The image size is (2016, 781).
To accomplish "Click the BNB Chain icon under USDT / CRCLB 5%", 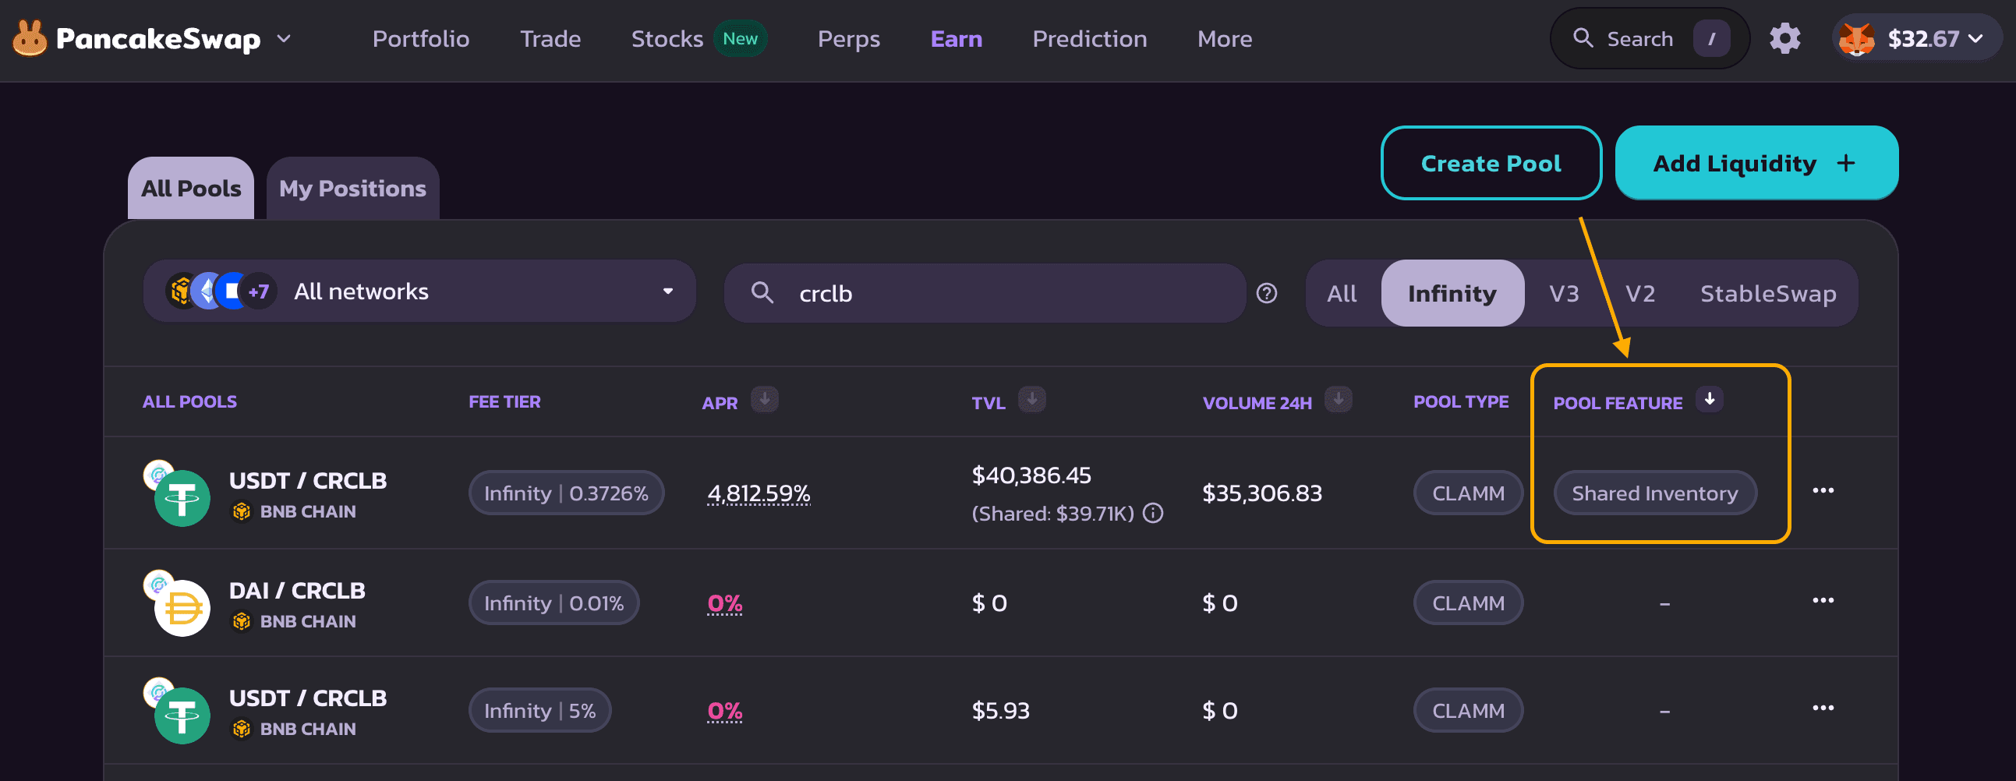I will click(x=242, y=730).
